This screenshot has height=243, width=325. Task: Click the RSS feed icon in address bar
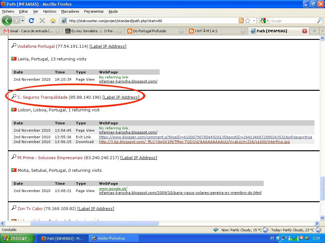[x=241, y=21]
